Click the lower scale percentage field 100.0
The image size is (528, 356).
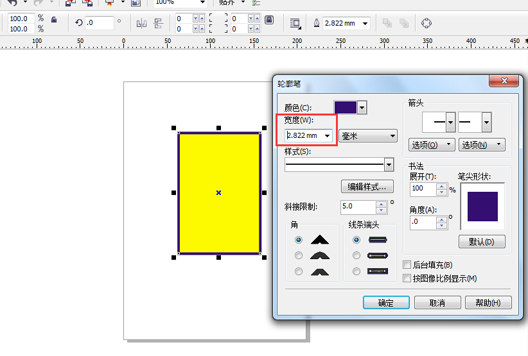point(21,29)
